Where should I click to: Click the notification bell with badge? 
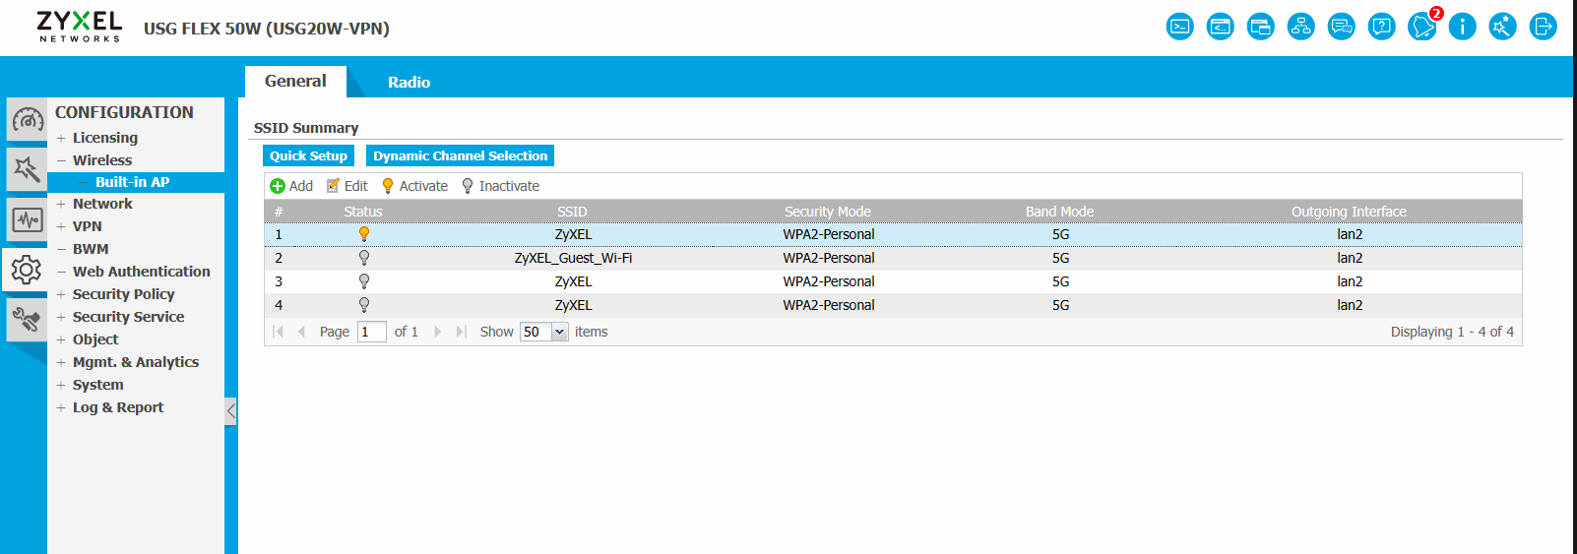click(x=1421, y=27)
